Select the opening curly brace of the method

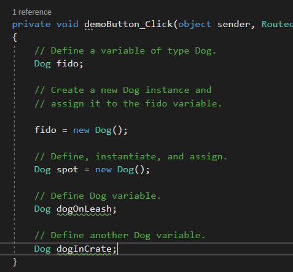pyautogui.click(x=15, y=38)
